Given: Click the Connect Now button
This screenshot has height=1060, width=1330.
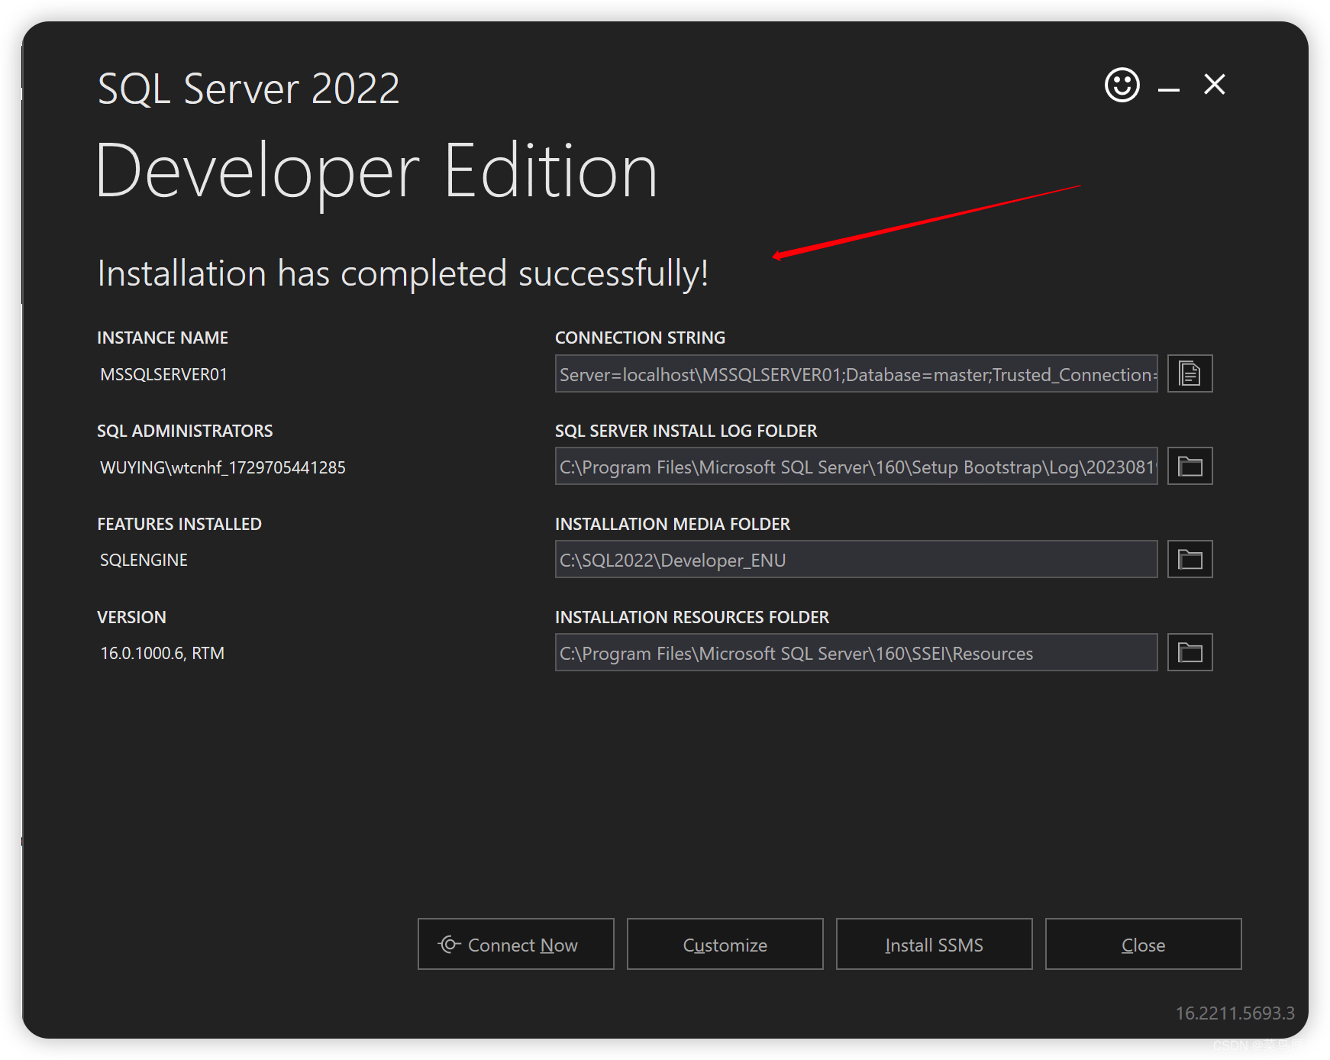Looking at the screenshot, I should (x=515, y=944).
